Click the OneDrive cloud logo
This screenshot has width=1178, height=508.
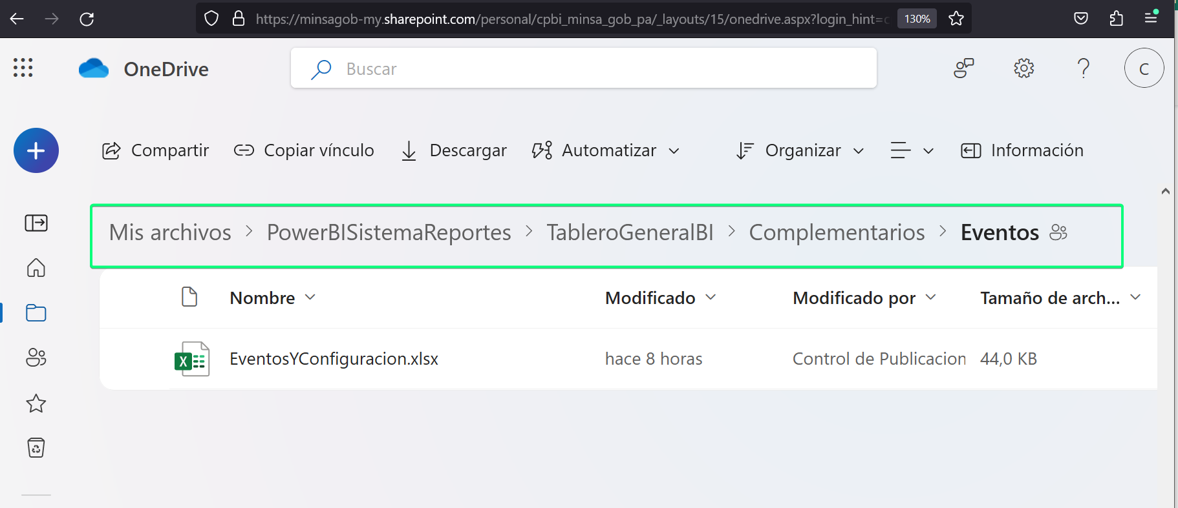pyautogui.click(x=94, y=68)
